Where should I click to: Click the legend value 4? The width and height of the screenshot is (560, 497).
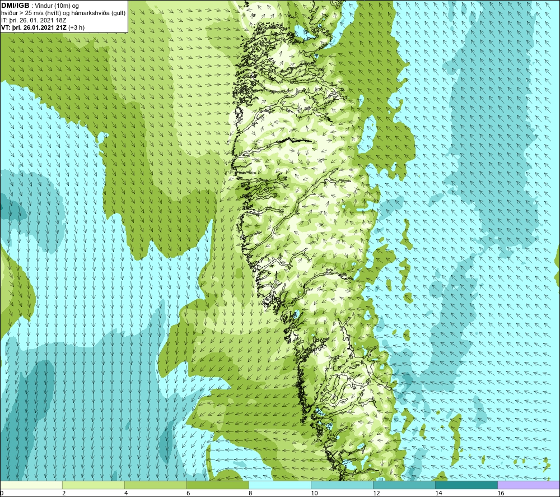pyautogui.click(x=126, y=494)
